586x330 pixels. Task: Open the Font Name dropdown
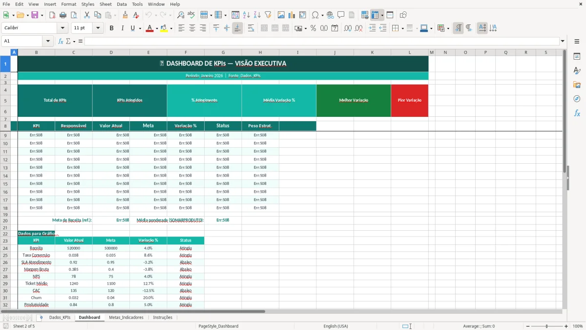[x=63, y=28]
